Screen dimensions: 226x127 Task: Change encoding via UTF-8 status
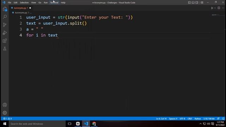[x=182, y=119]
